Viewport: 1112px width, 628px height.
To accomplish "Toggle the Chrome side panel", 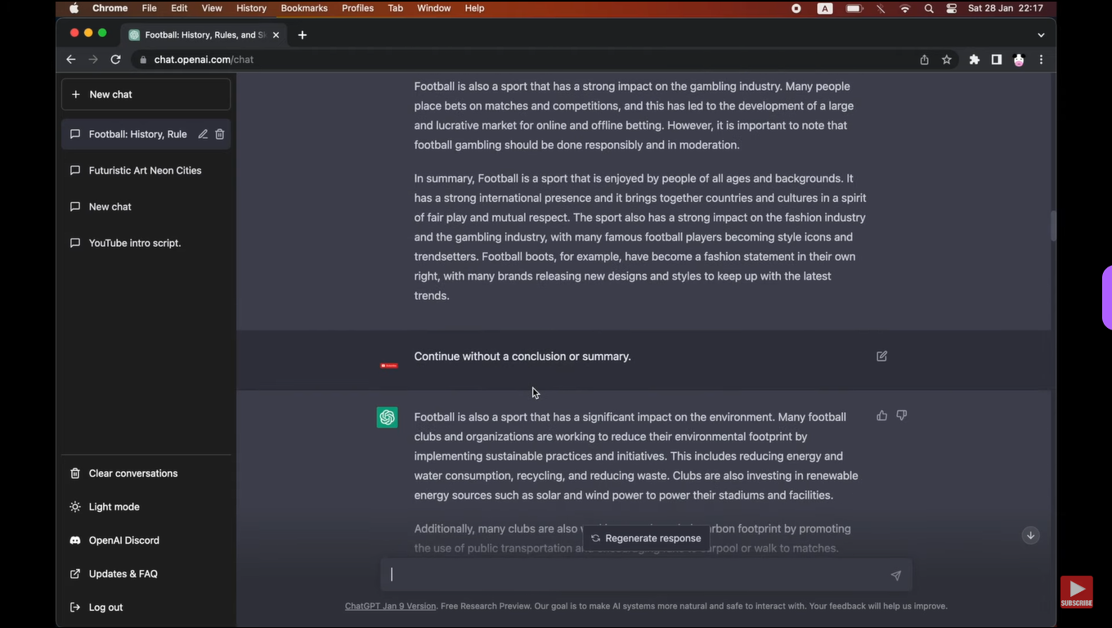I will [996, 60].
